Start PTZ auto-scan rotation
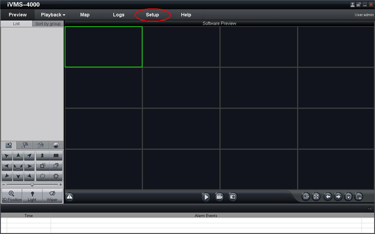The width and height of the screenshot is (375, 234). point(18,166)
